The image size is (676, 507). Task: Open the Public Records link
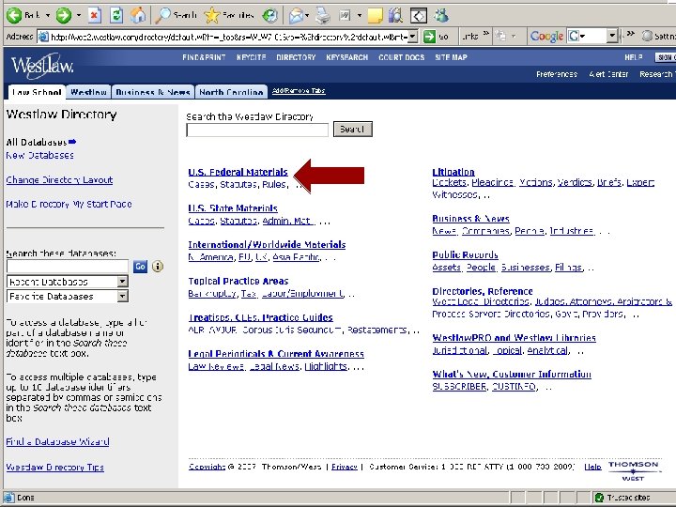pyautogui.click(x=465, y=254)
